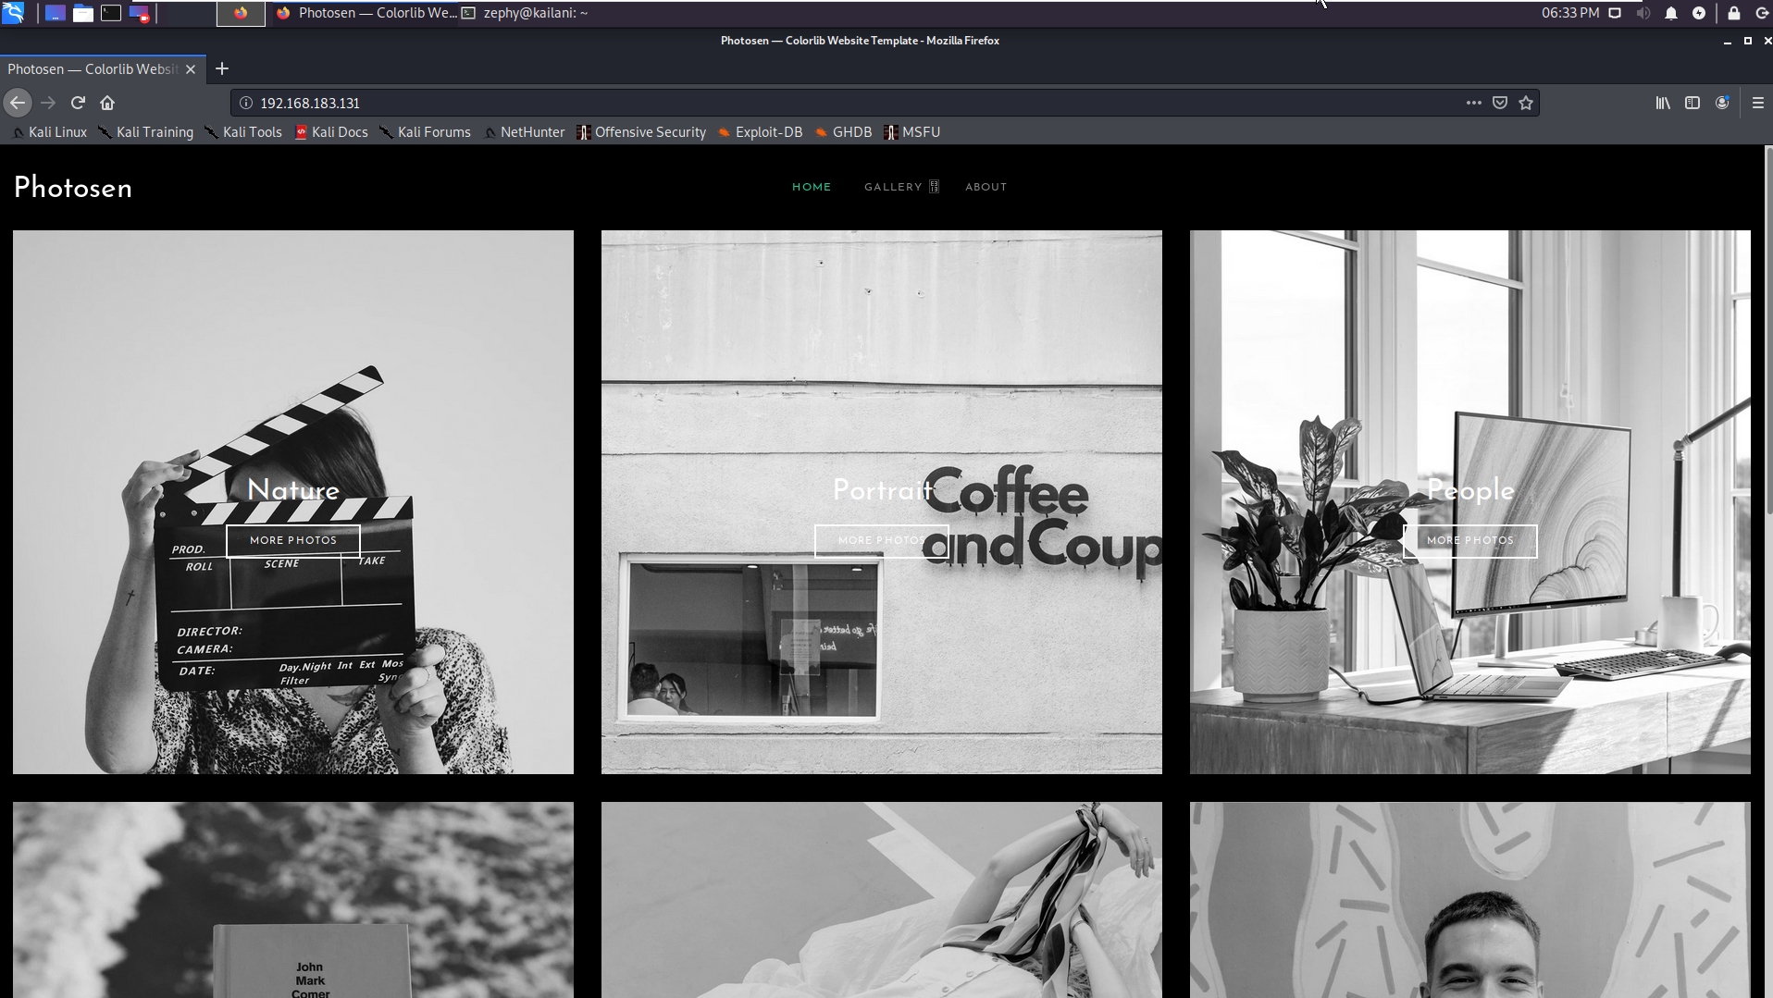Open power manager tray icon
The image size is (1773, 998).
pyautogui.click(x=1699, y=13)
